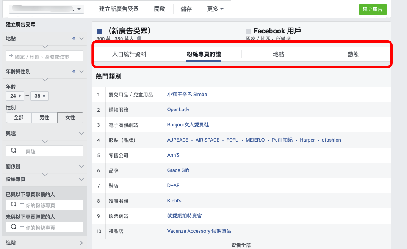This screenshot has height=249, width=407.
Task: Click category text 購物服務
Action: click(118, 110)
